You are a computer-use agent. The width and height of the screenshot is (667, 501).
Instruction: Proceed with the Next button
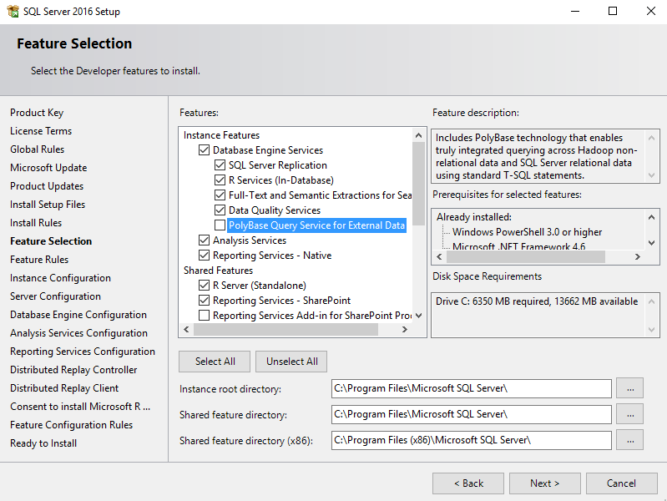click(545, 483)
